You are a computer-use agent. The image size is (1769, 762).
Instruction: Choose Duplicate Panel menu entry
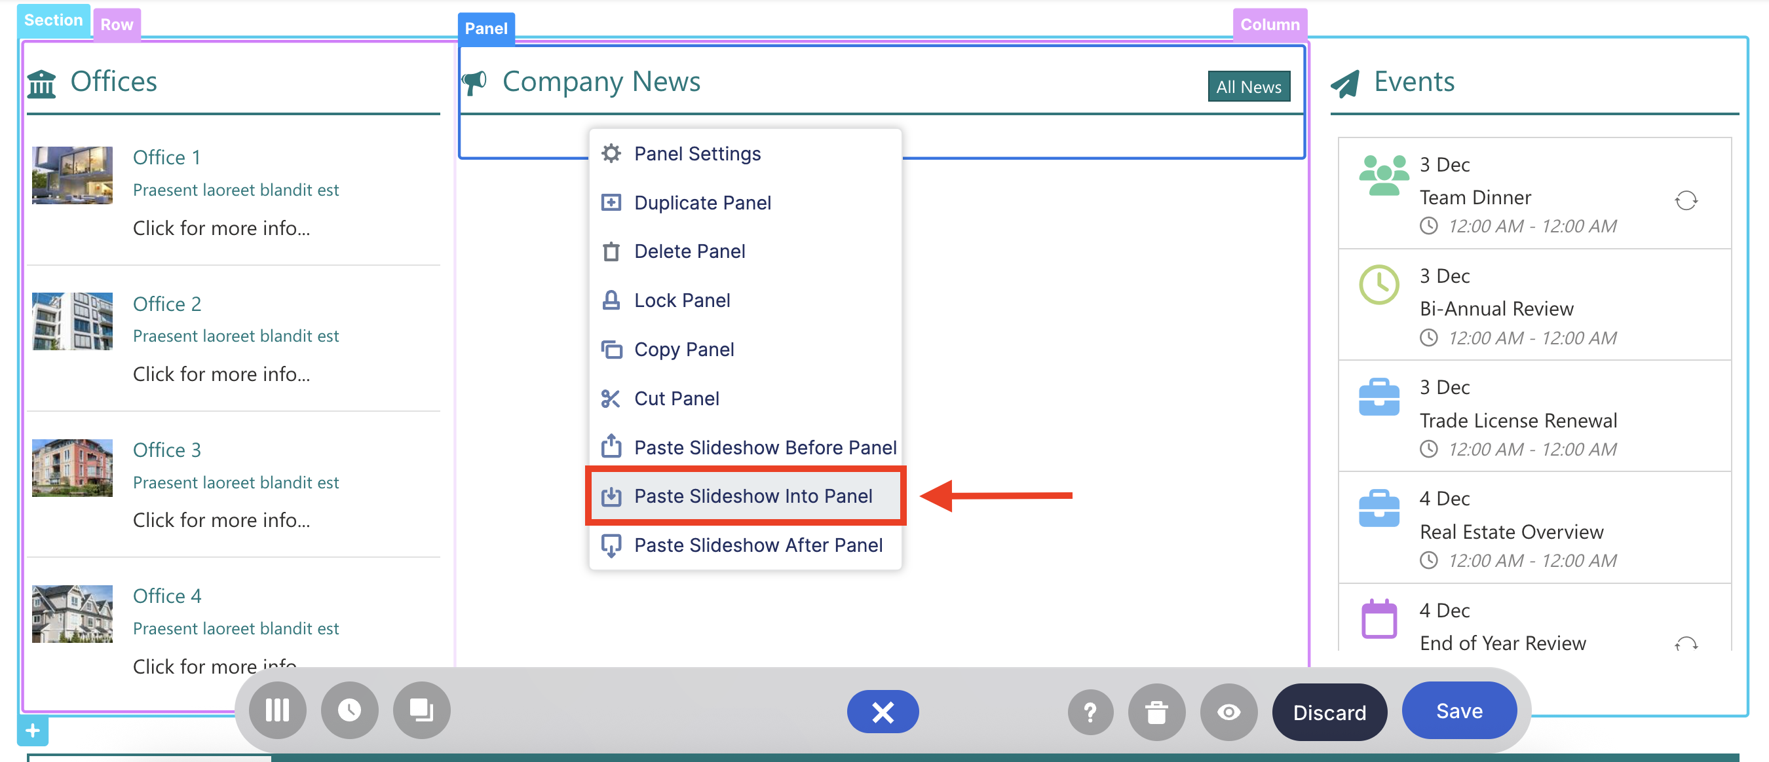tap(702, 202)
